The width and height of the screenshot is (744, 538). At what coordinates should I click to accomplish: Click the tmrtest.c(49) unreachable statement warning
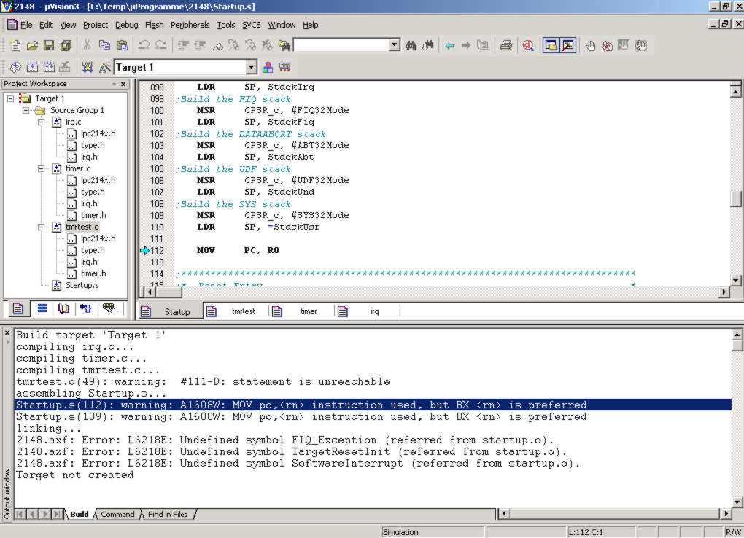tap(203, 381)
